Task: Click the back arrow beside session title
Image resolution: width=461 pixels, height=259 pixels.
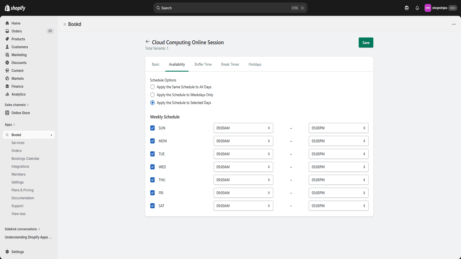Action: (148, 42)
